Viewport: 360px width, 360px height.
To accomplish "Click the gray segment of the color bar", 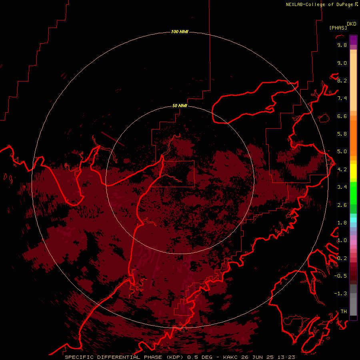I will [353, 300].
